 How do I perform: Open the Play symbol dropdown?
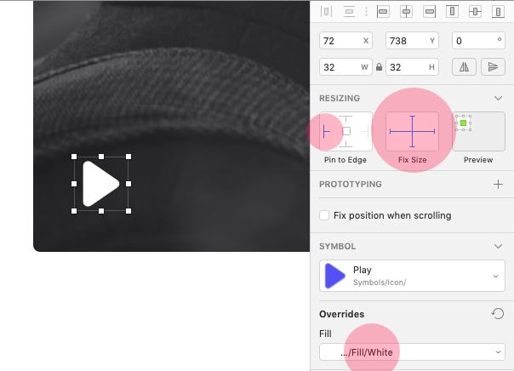click(x=412, y=276)
